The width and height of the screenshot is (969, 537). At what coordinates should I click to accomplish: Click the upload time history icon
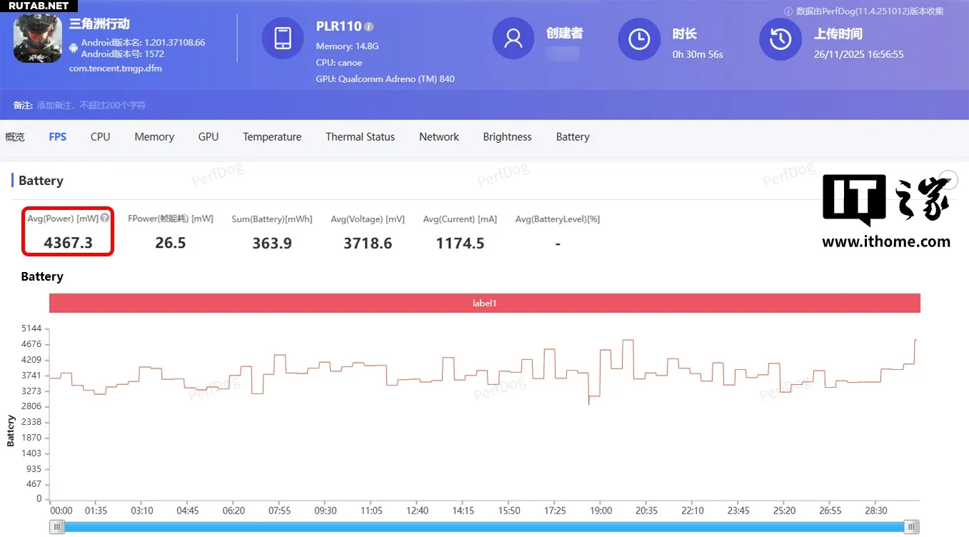780,39
